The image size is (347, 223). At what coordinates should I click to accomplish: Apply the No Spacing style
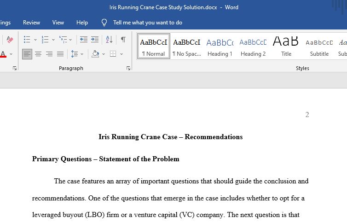click(187, 46)
